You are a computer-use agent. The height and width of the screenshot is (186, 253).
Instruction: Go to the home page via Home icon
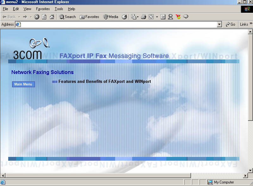coord(52,17)
